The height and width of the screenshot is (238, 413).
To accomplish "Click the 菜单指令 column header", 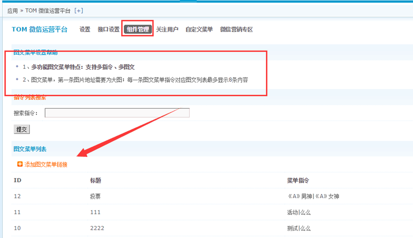I will click(x=298, y=180).
